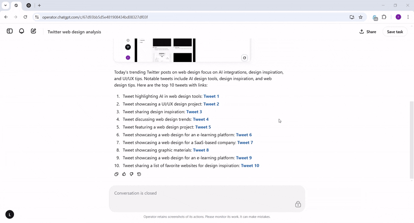The height and width of the screenshot is (223, 414).
Task: Open the notifications bell icon
Action: pos(22,31)
